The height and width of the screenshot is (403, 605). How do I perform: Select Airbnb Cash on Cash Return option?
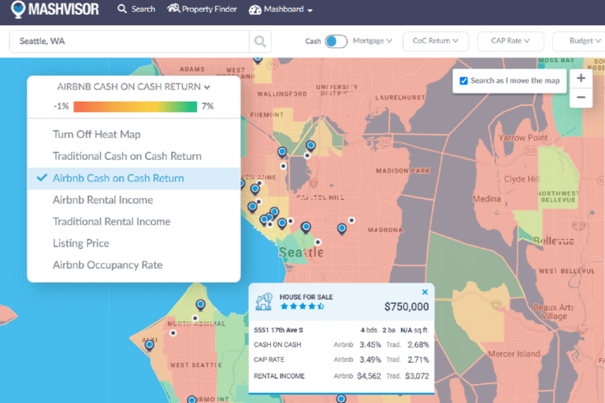(118, 178)
